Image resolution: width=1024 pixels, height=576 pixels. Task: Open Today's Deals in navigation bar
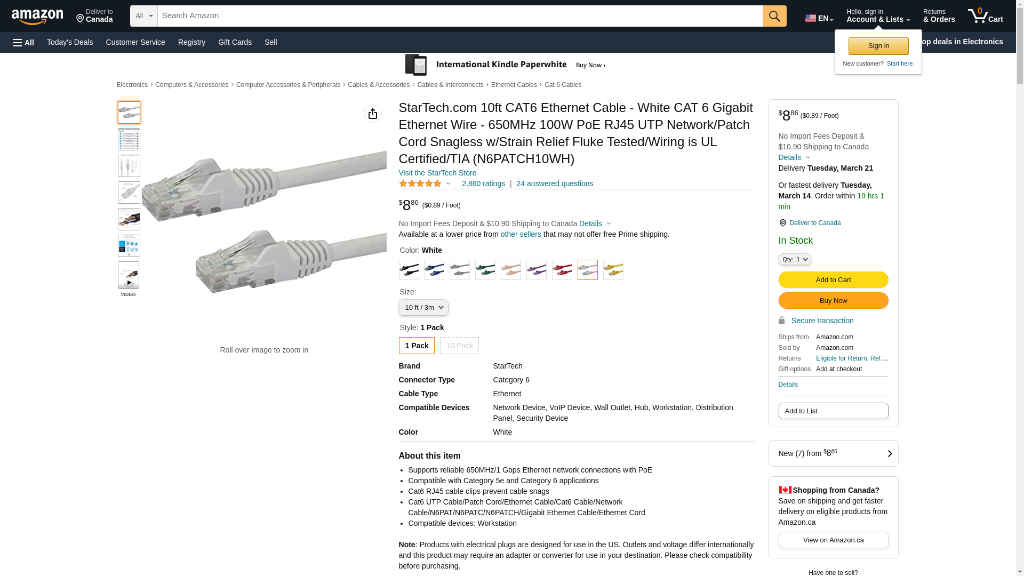pos(70,42)
